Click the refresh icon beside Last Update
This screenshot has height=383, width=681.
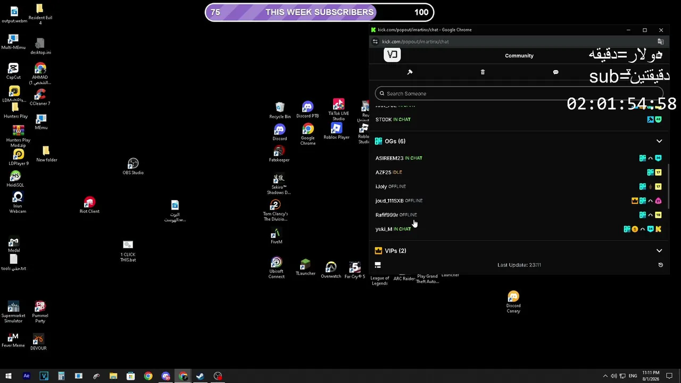tap(661, 265)
